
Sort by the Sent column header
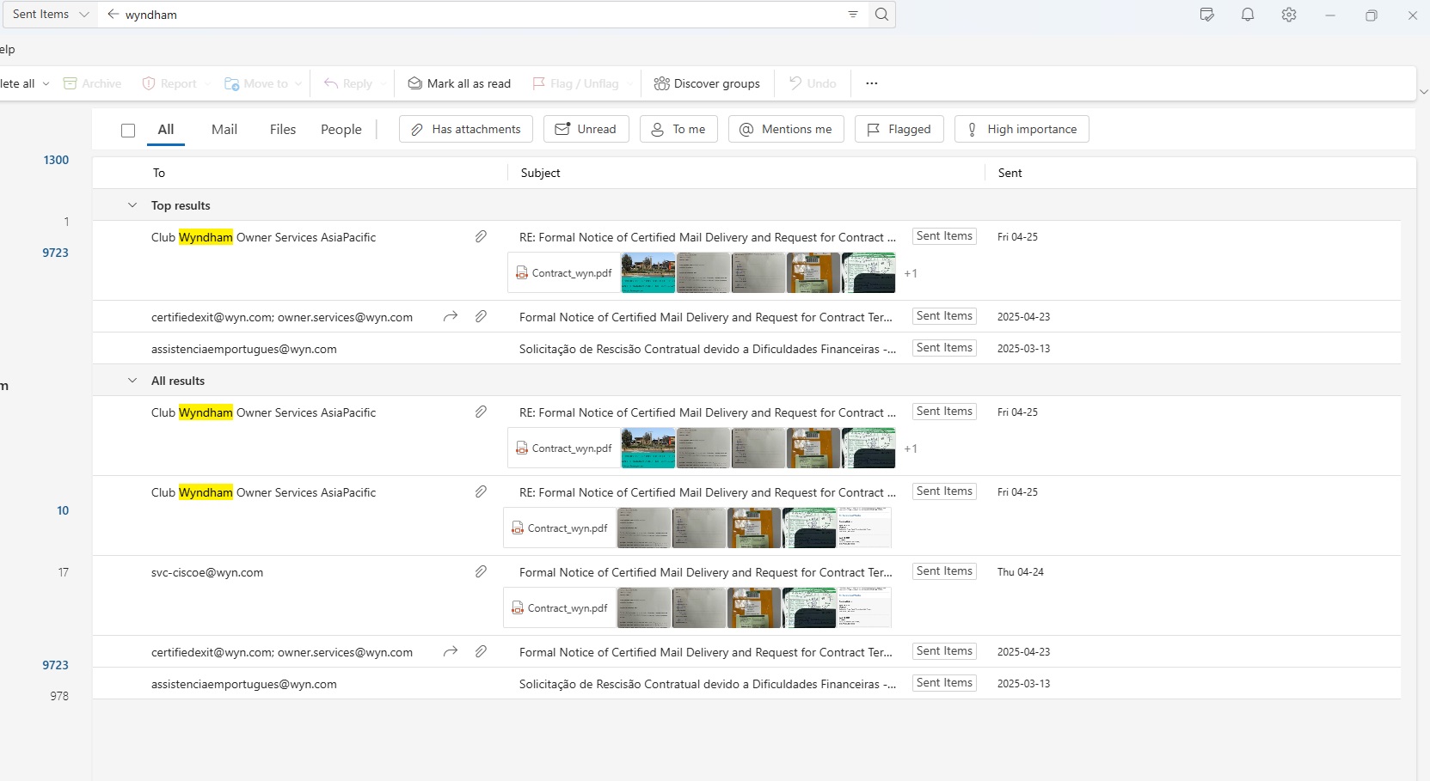[1010, 173]
